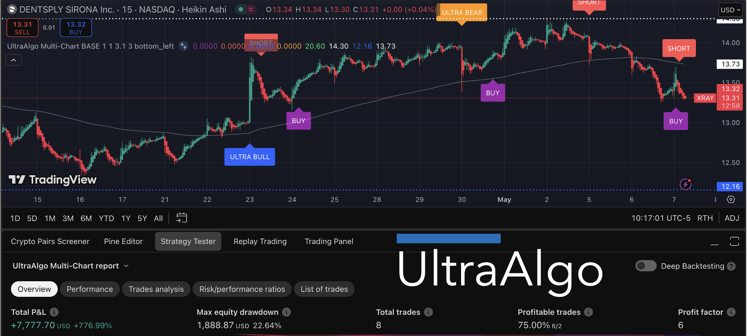Click the market open status green dot

point(241,10)
